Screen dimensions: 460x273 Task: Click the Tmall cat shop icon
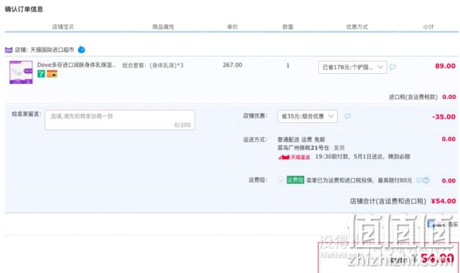tap(8, 50)
